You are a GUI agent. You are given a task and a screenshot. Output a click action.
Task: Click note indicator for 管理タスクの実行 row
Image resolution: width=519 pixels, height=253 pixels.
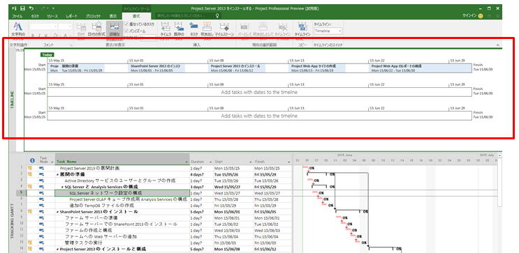[30, 243]
